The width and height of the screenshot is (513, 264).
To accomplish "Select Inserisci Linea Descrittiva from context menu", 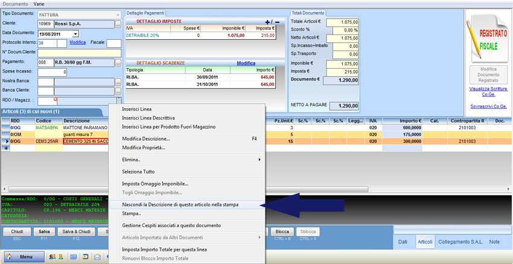I will [148, 118].
